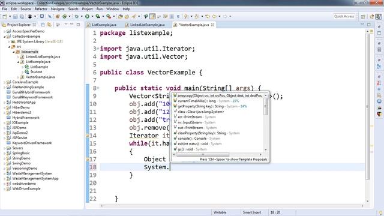
Task: Fold the import block at line 3
Action: pos(98,48)
